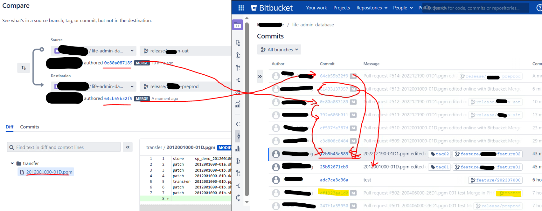Swap source and destination with arrows button
Image resolution: width=542 pixels, height=211 pixels.
click(24, 68)
